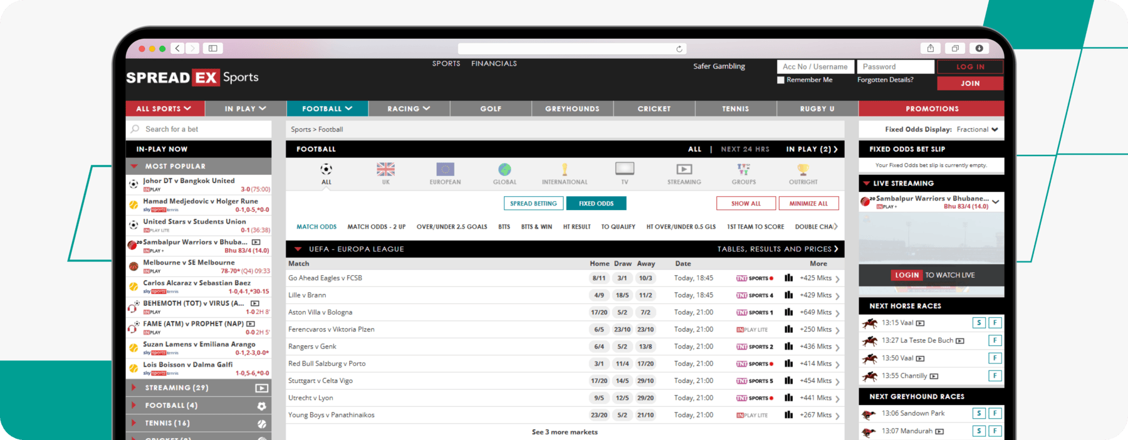Select the F button for 13:27 La Teste De Buch
This screenshot has height=440, width=1128.
point(995,341)
